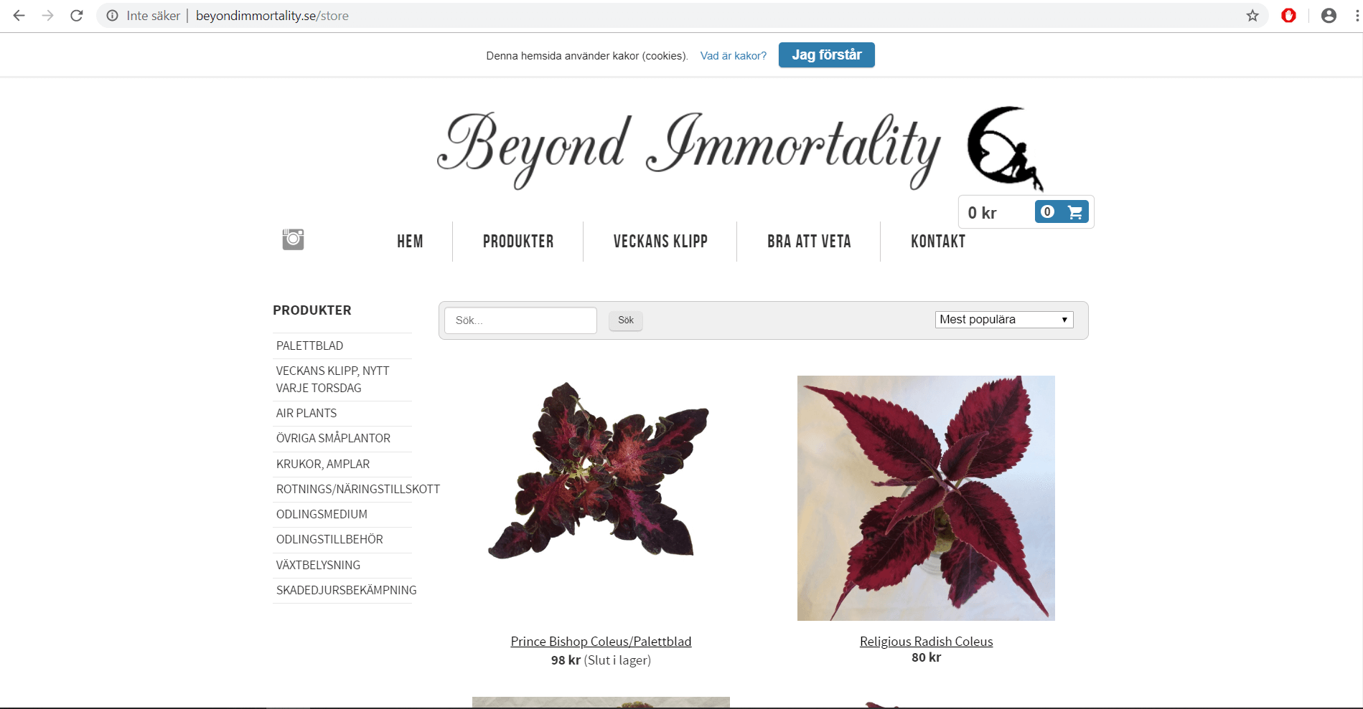Screen dimensions: 1363x709
Task: Open BRA ATT VETA menu item
Action: point(809,242)
